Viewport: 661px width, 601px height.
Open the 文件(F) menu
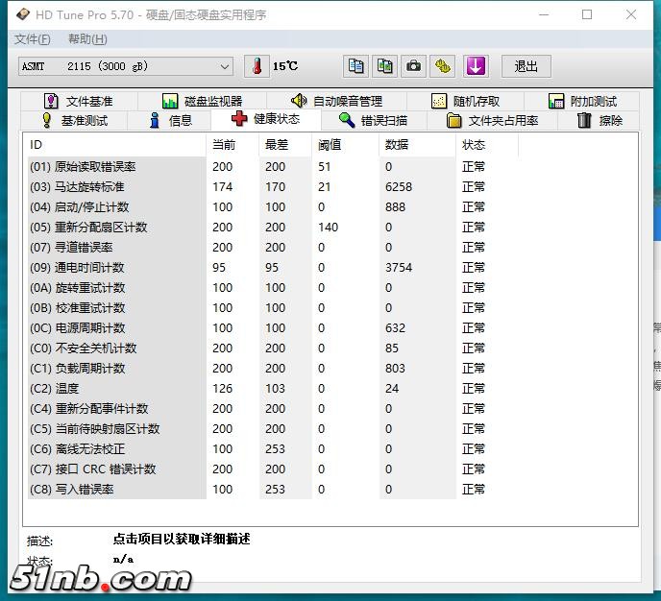click(33, 39)
